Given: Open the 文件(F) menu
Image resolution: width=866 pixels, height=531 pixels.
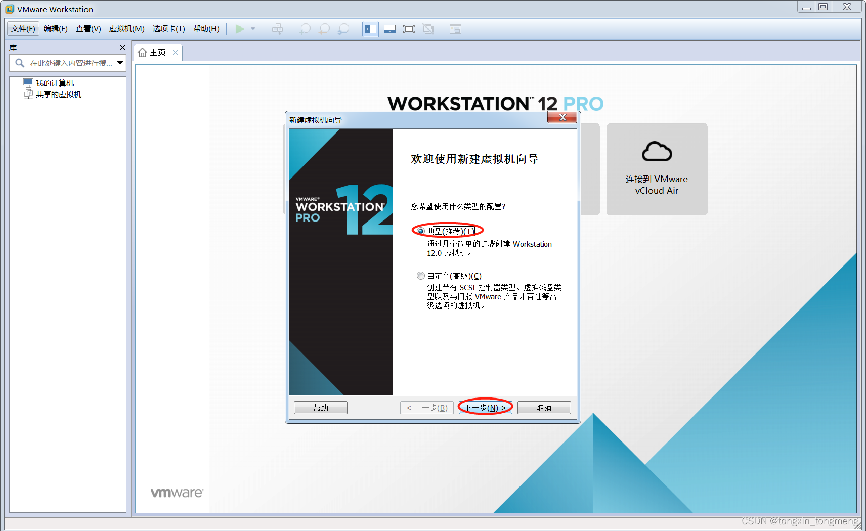Looking at the screenshot, I should (23, 29).
